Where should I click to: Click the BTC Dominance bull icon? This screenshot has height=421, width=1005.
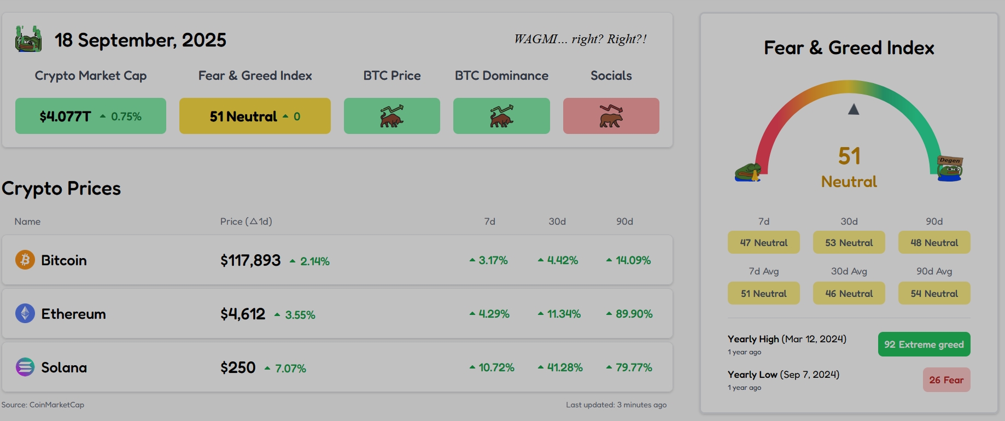tap(501, 116)
